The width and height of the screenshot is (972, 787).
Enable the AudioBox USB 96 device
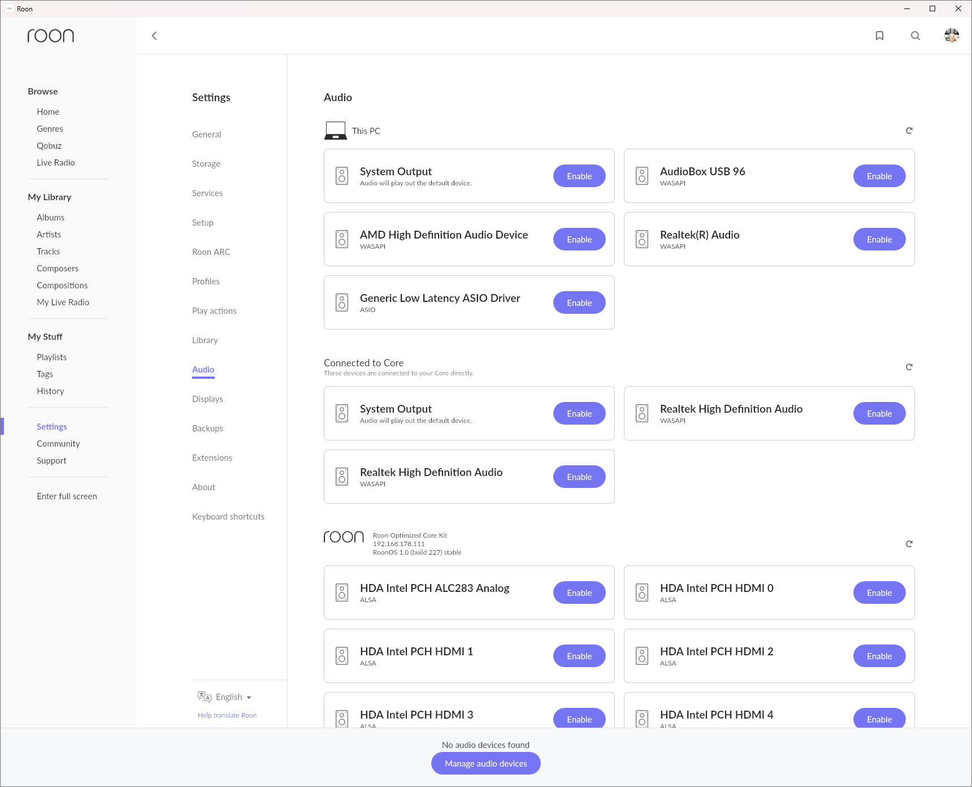pos(879,176)
